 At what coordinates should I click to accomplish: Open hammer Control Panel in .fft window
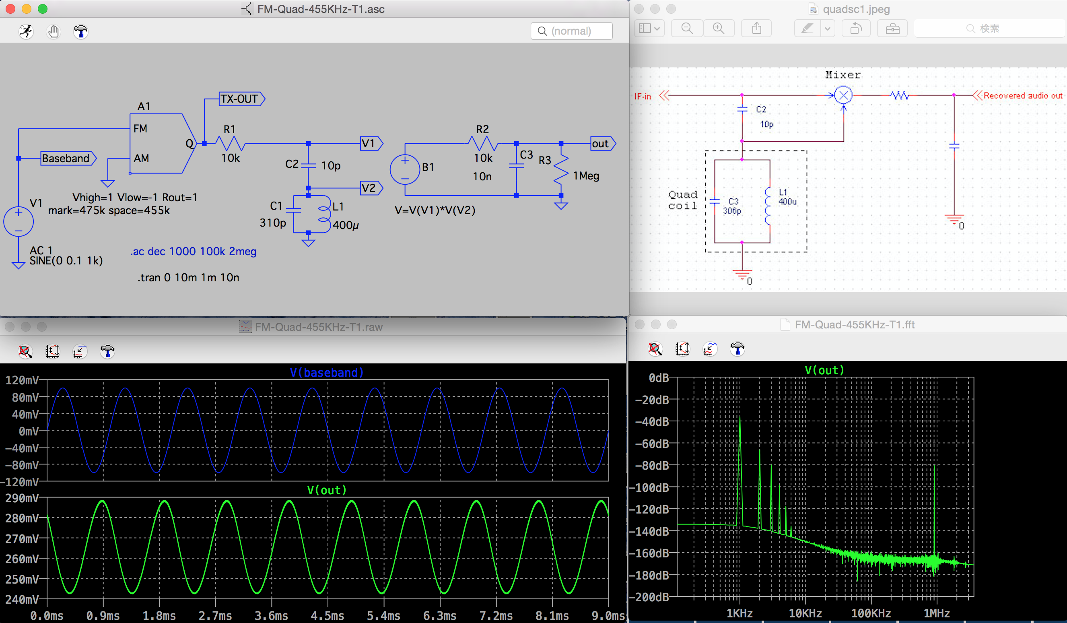coord(737,349)
